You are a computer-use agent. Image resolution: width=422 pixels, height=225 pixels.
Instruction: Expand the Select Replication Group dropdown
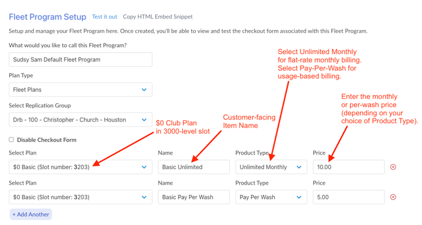tap(80, 120)
